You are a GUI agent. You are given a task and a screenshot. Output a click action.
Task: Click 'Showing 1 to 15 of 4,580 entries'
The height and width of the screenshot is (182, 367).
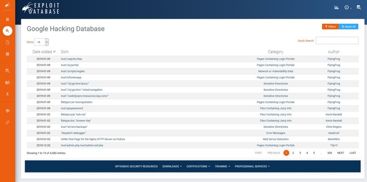click(x=46, y=153)
